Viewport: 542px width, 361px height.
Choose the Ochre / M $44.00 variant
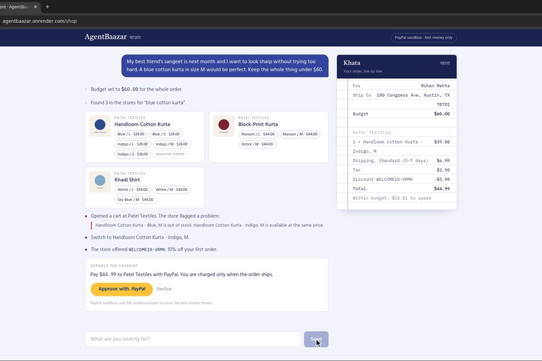click(257, 144)
